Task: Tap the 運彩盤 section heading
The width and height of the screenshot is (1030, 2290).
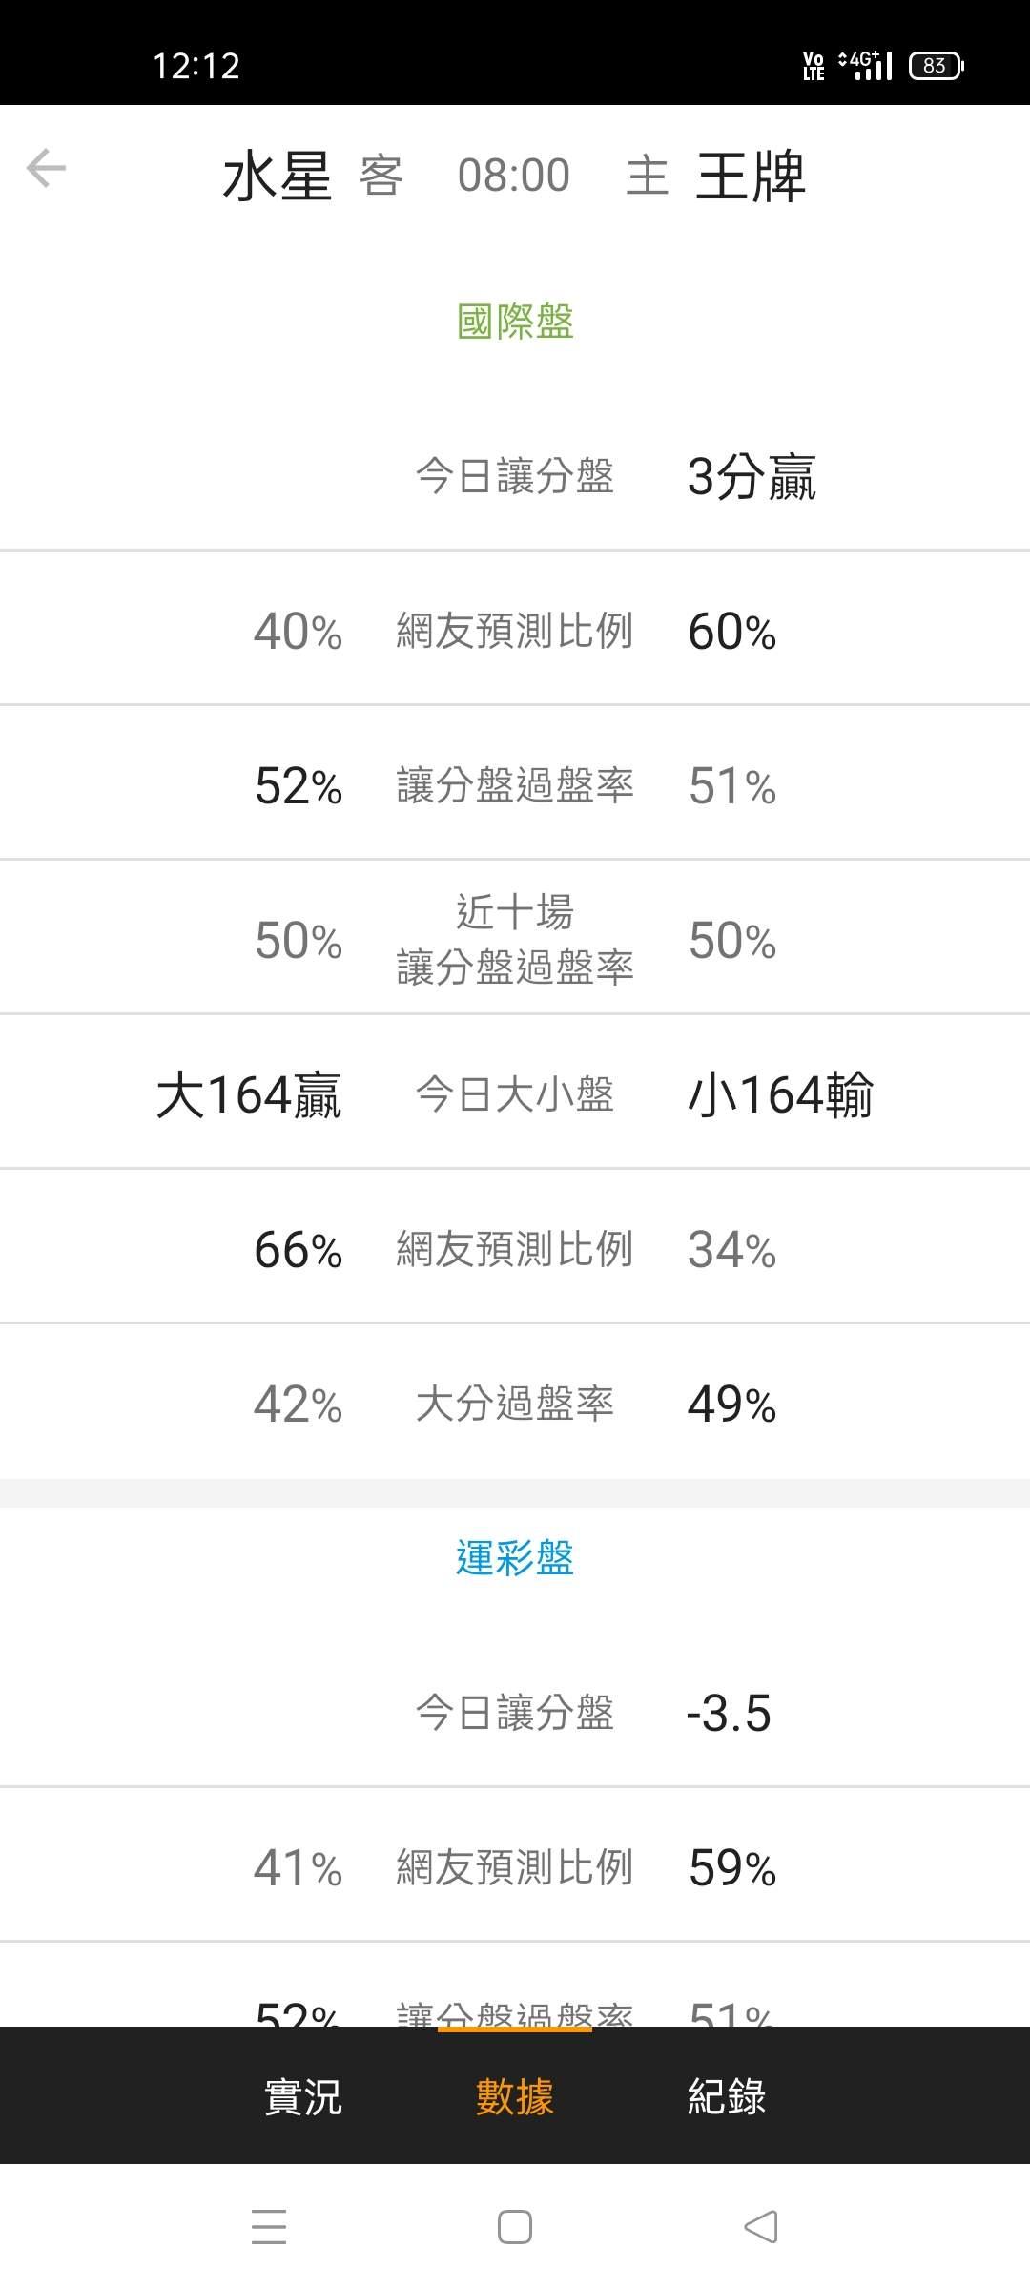Action: [x=515, y=1558]
